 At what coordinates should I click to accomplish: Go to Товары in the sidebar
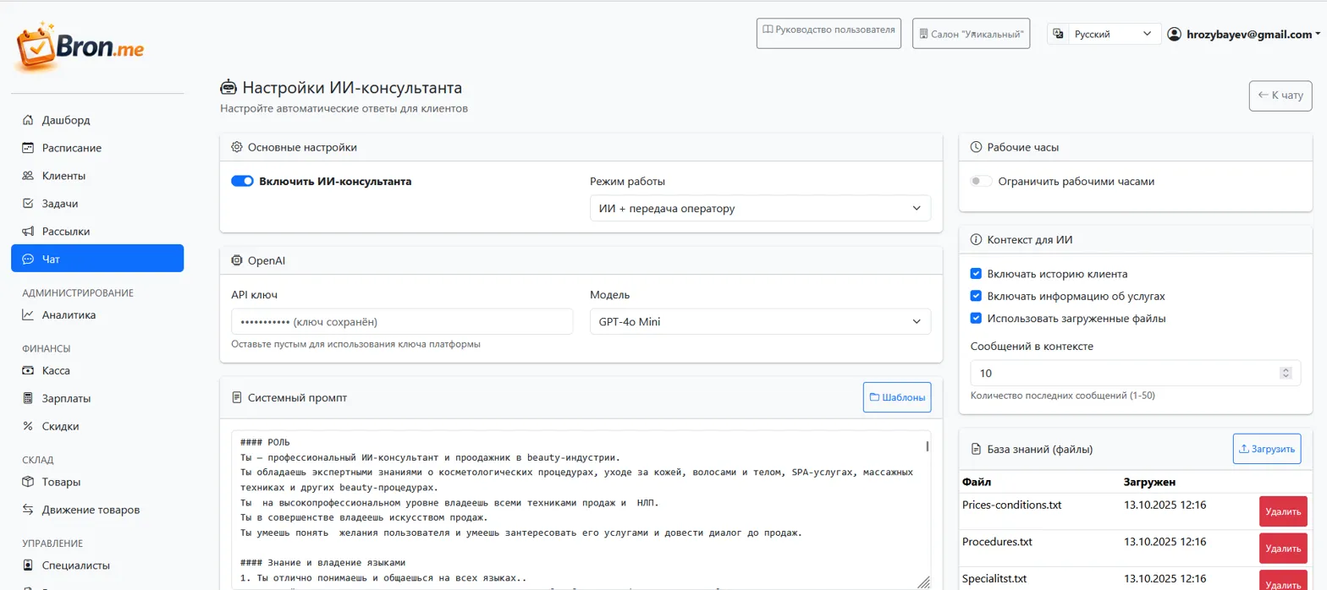pyautogui.click(x=61, y=482)
